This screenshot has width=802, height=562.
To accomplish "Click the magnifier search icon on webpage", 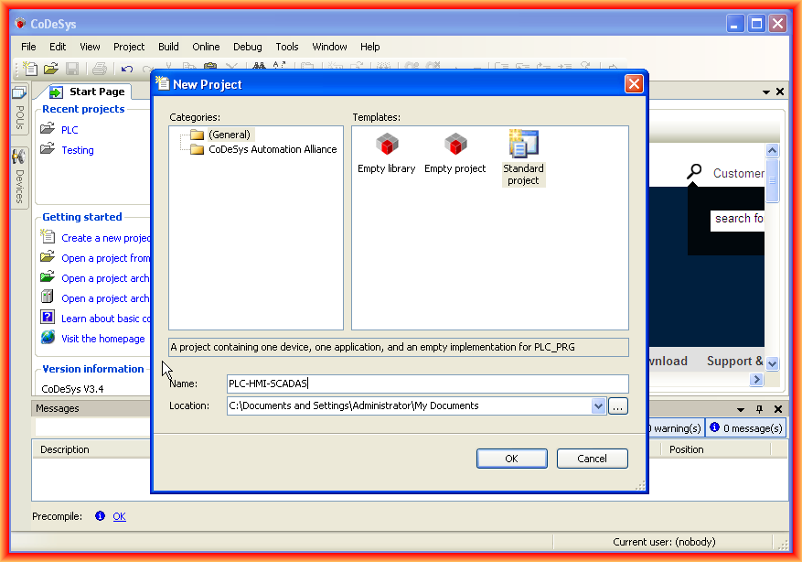I will (696, 171).
